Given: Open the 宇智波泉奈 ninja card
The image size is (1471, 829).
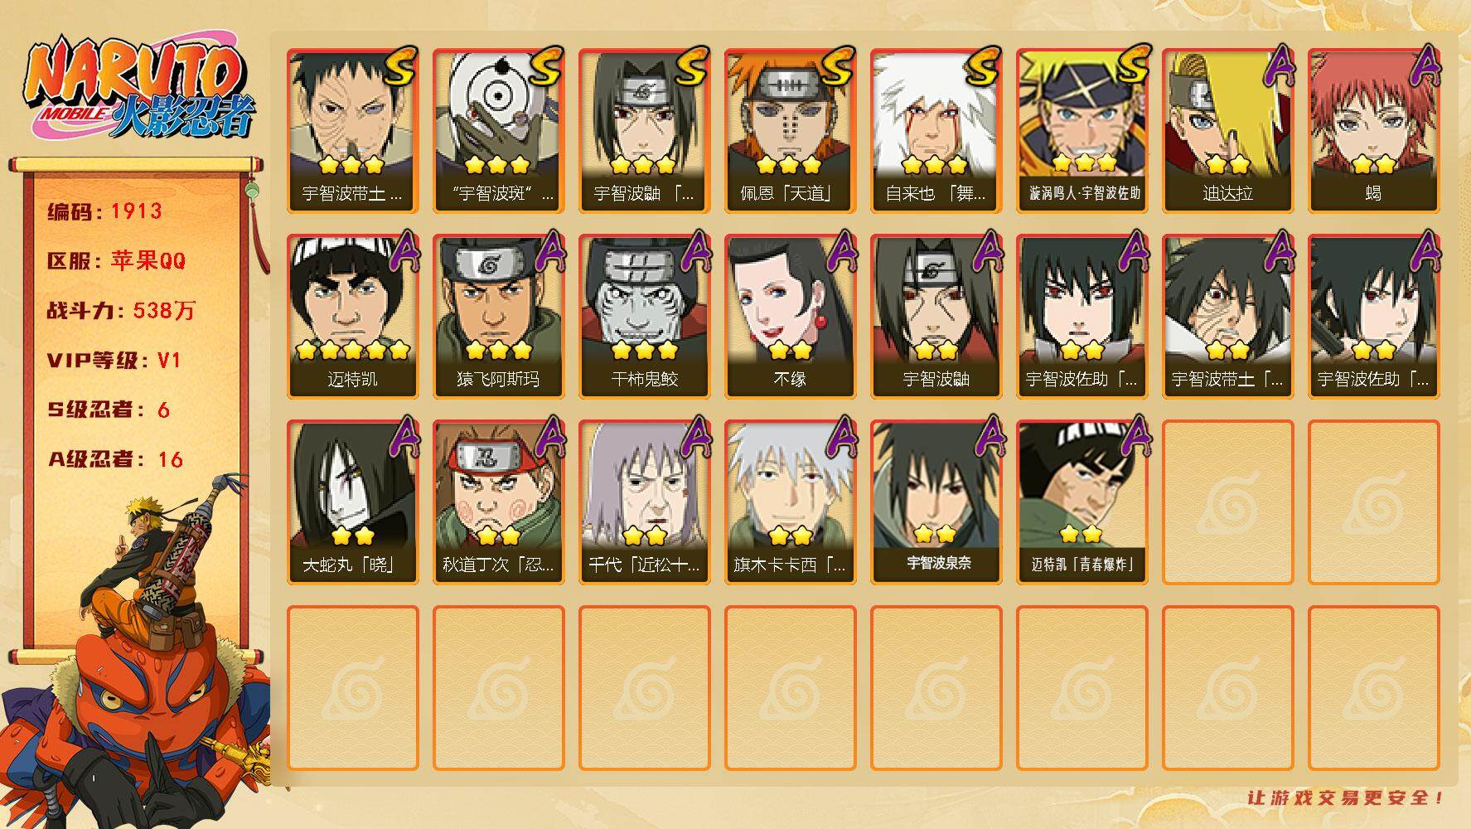Looking at the screenshot, I should coord(936,502).
